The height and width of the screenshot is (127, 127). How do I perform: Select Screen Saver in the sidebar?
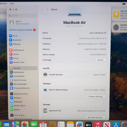tap(18, 106)
